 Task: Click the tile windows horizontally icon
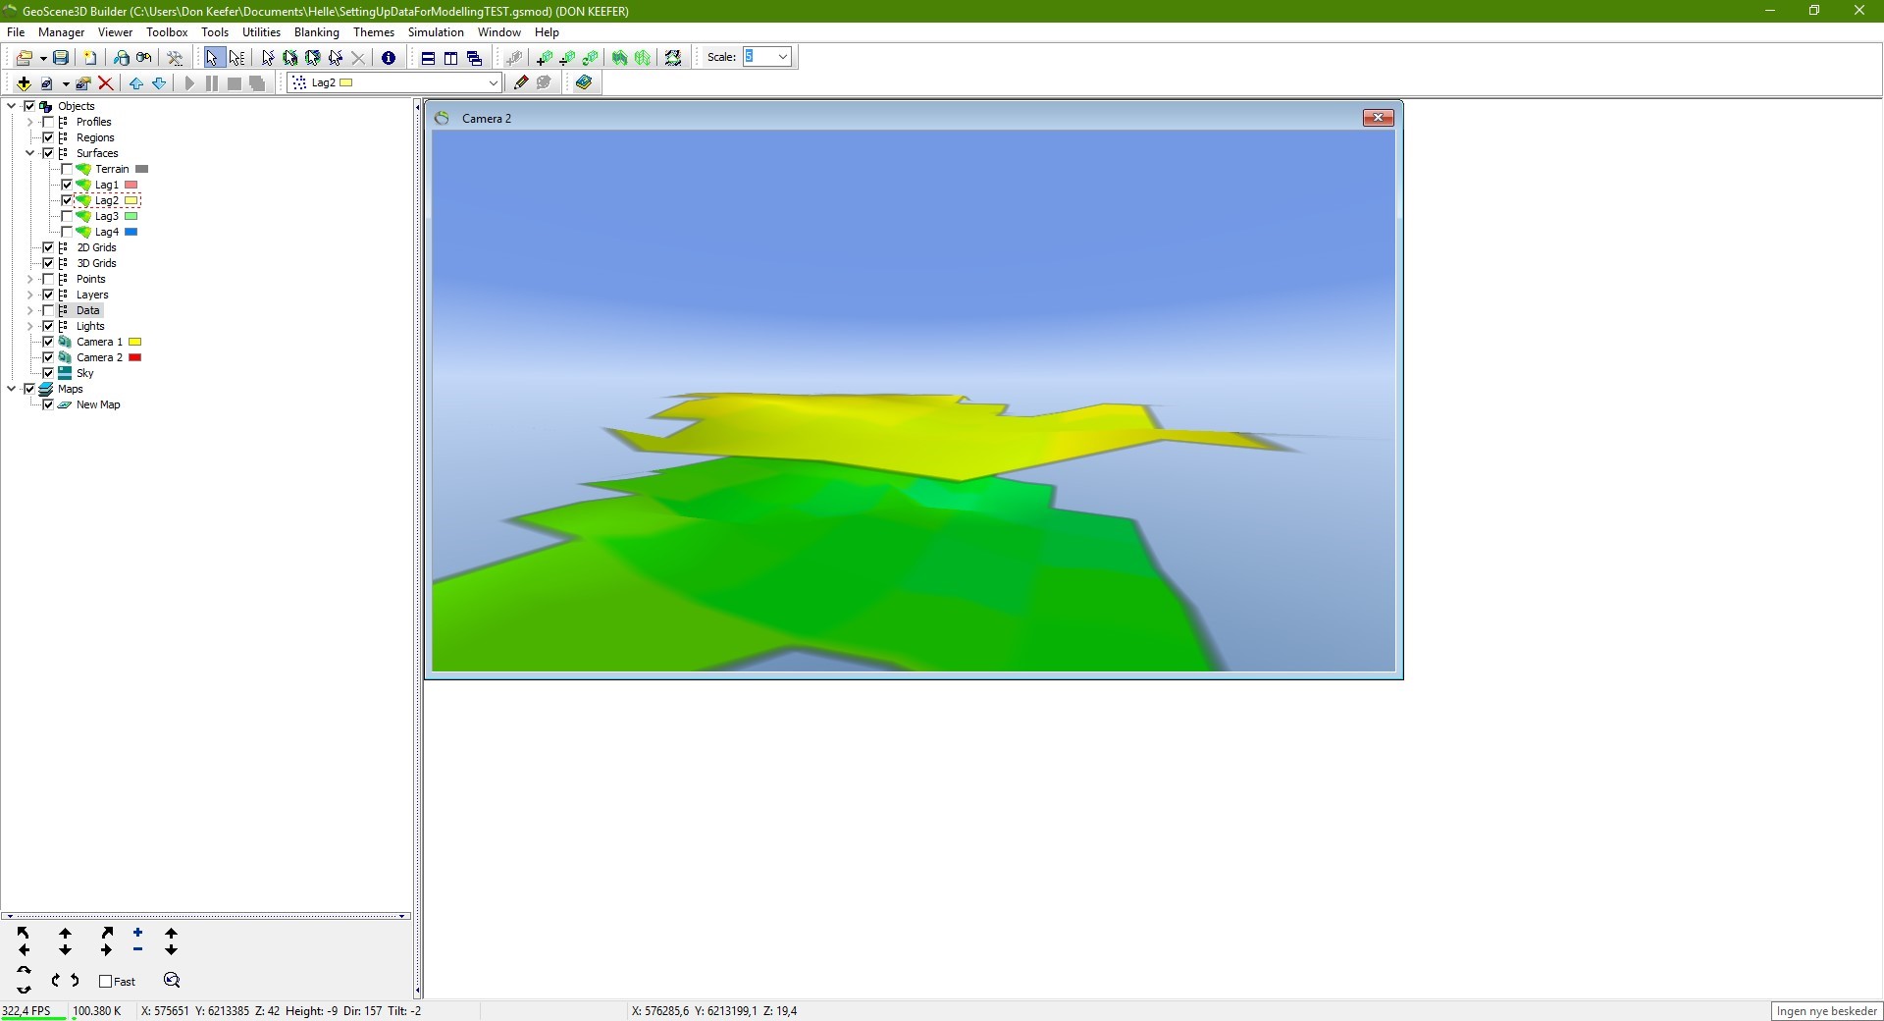428,58
